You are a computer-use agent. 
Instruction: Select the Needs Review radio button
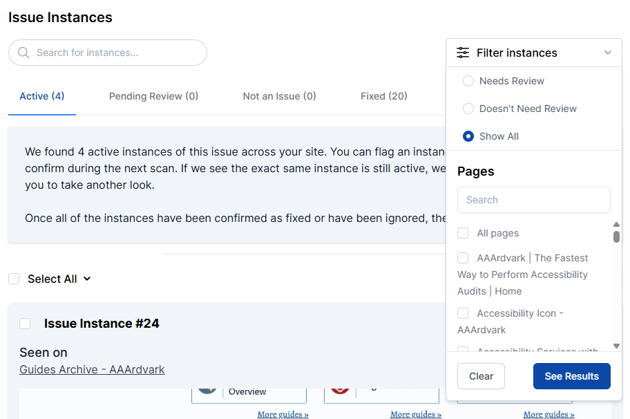pyautogui.click(x=468, y=81)
